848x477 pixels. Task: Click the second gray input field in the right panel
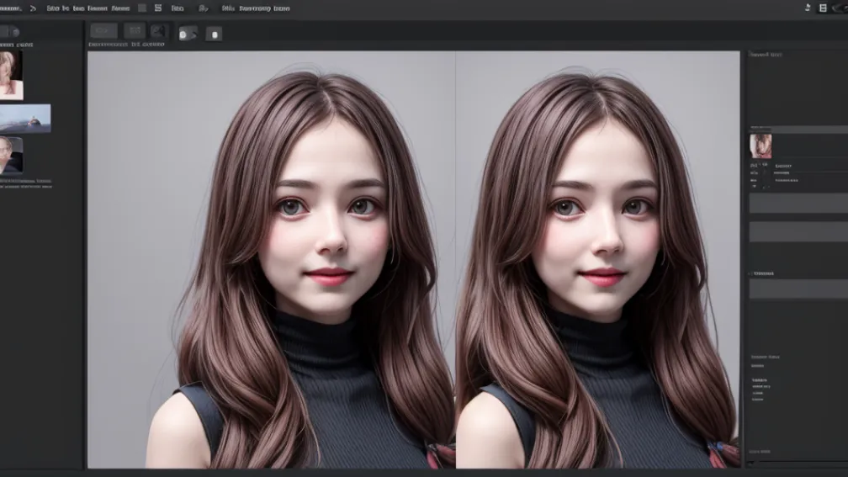tap(798, 231)
